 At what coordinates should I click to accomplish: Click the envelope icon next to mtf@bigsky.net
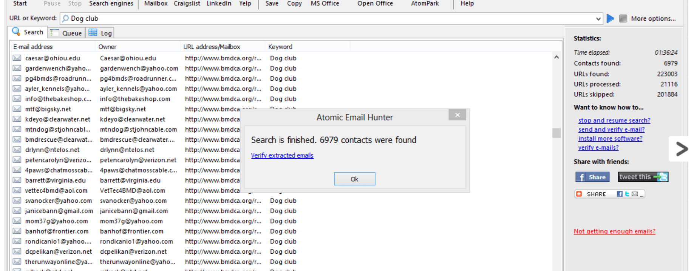(17, 109)
